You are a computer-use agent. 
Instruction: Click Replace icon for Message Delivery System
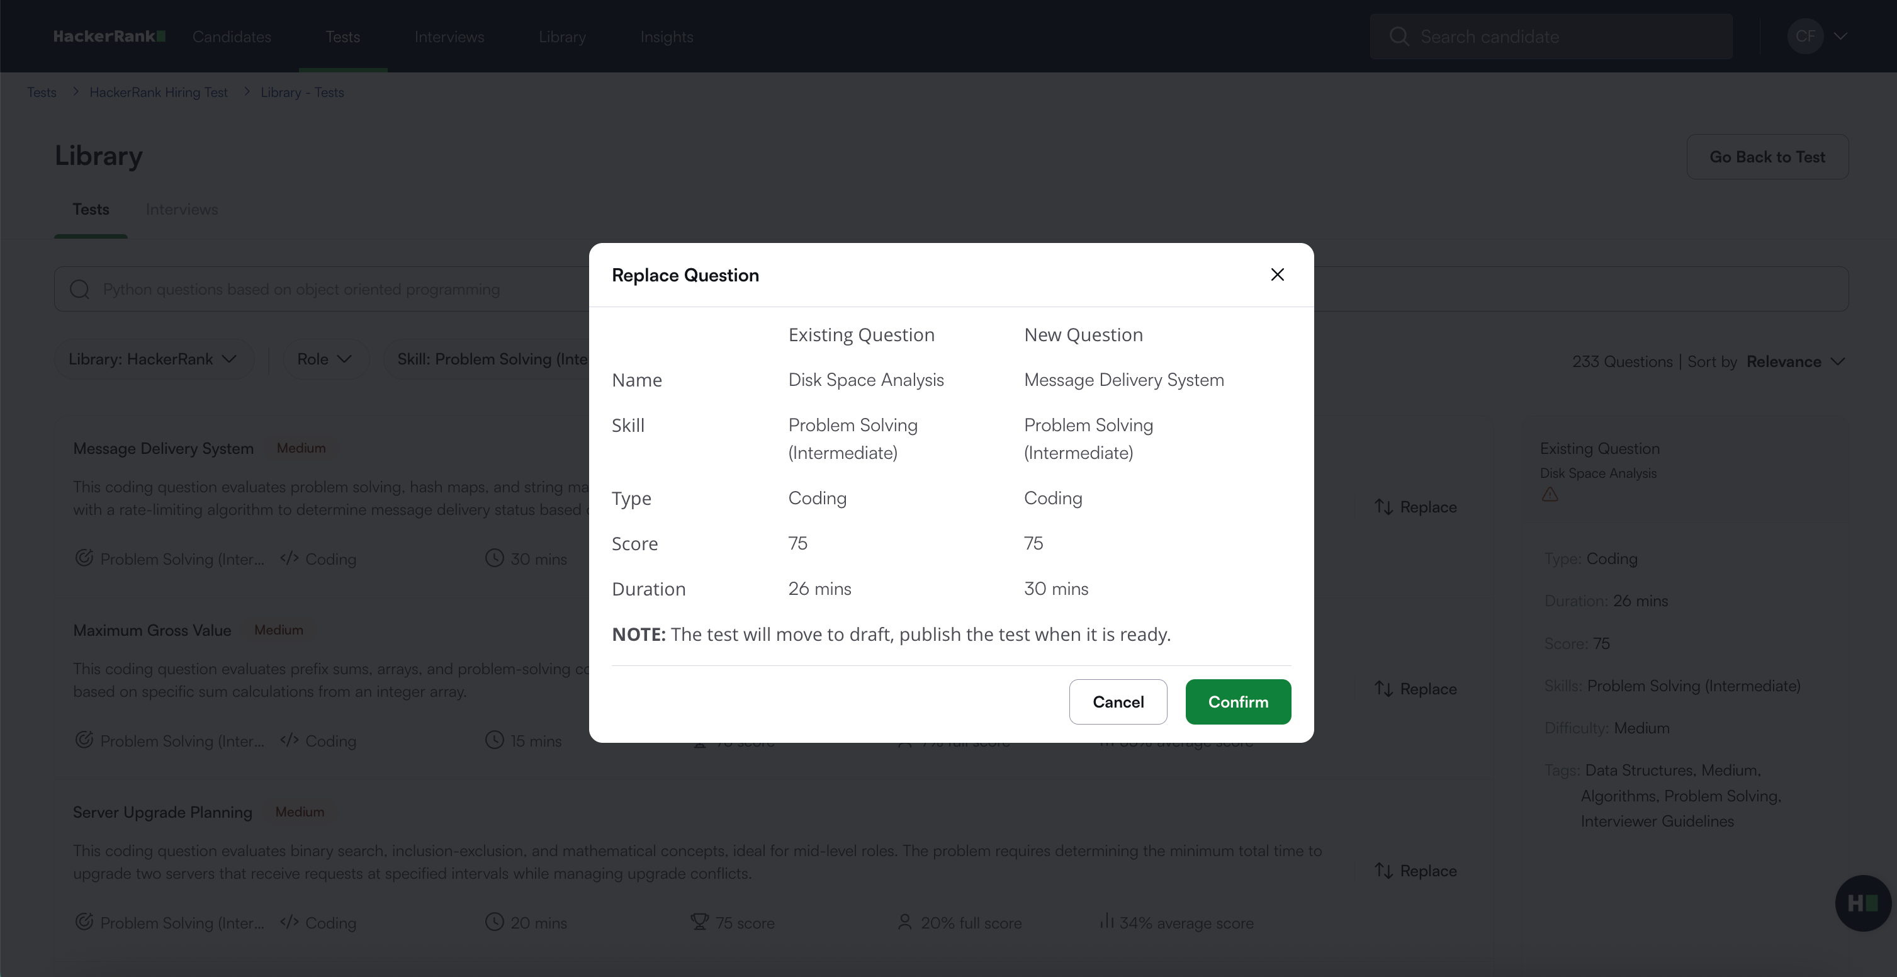[1383, 507]
